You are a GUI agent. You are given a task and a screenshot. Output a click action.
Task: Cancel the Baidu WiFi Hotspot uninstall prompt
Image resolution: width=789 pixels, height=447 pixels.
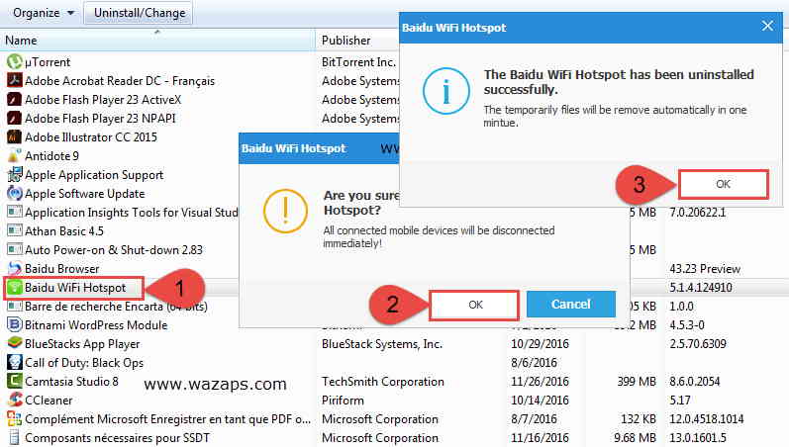570,305
